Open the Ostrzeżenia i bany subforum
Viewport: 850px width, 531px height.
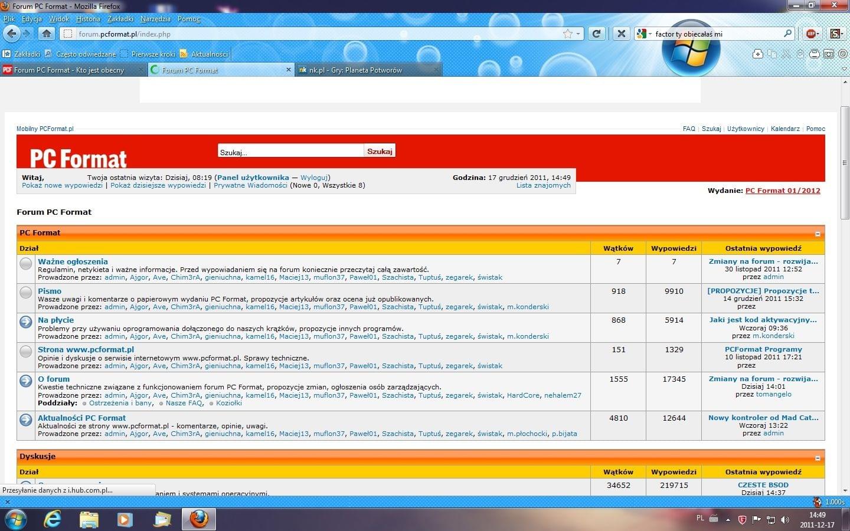[120, 403]
